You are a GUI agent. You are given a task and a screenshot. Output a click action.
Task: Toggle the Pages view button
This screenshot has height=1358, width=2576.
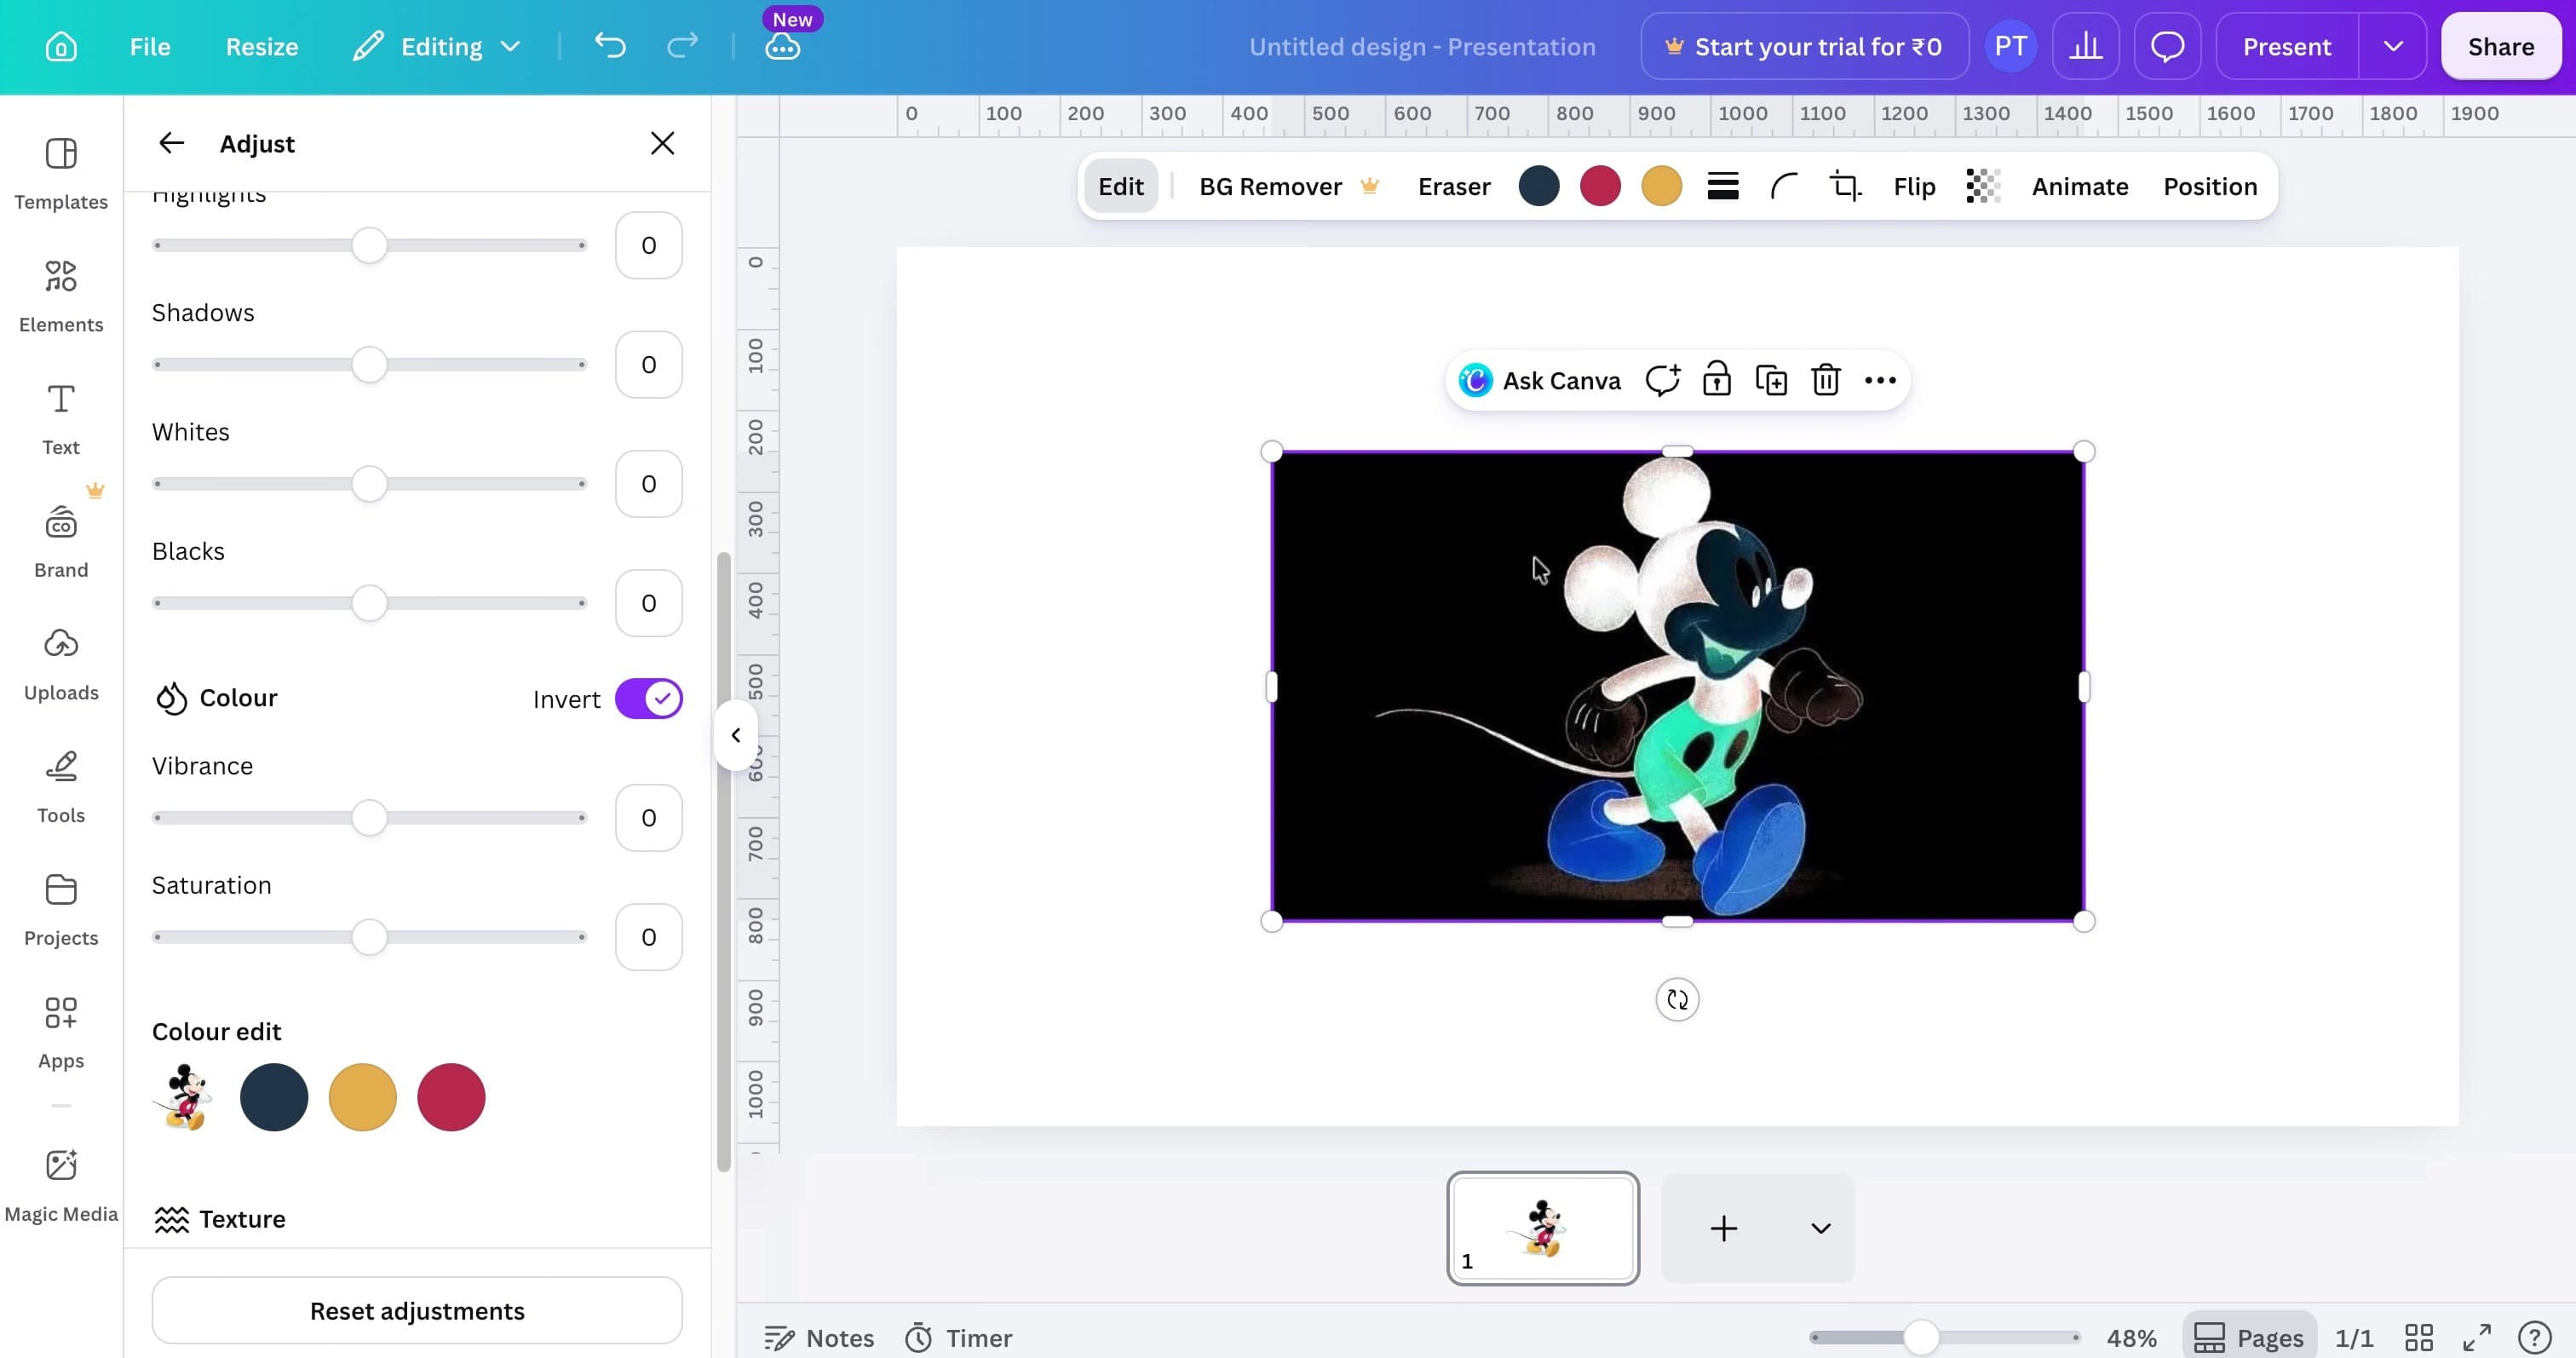(2249, 1337)
